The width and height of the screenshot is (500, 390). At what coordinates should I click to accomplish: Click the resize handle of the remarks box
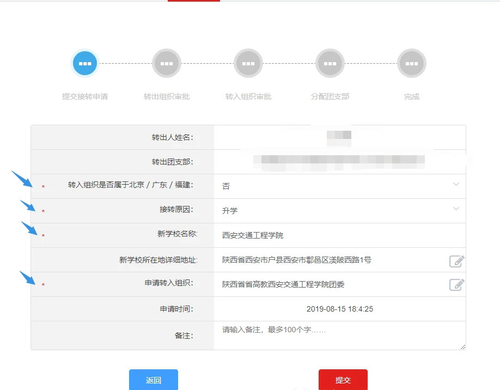coord(463,346)
